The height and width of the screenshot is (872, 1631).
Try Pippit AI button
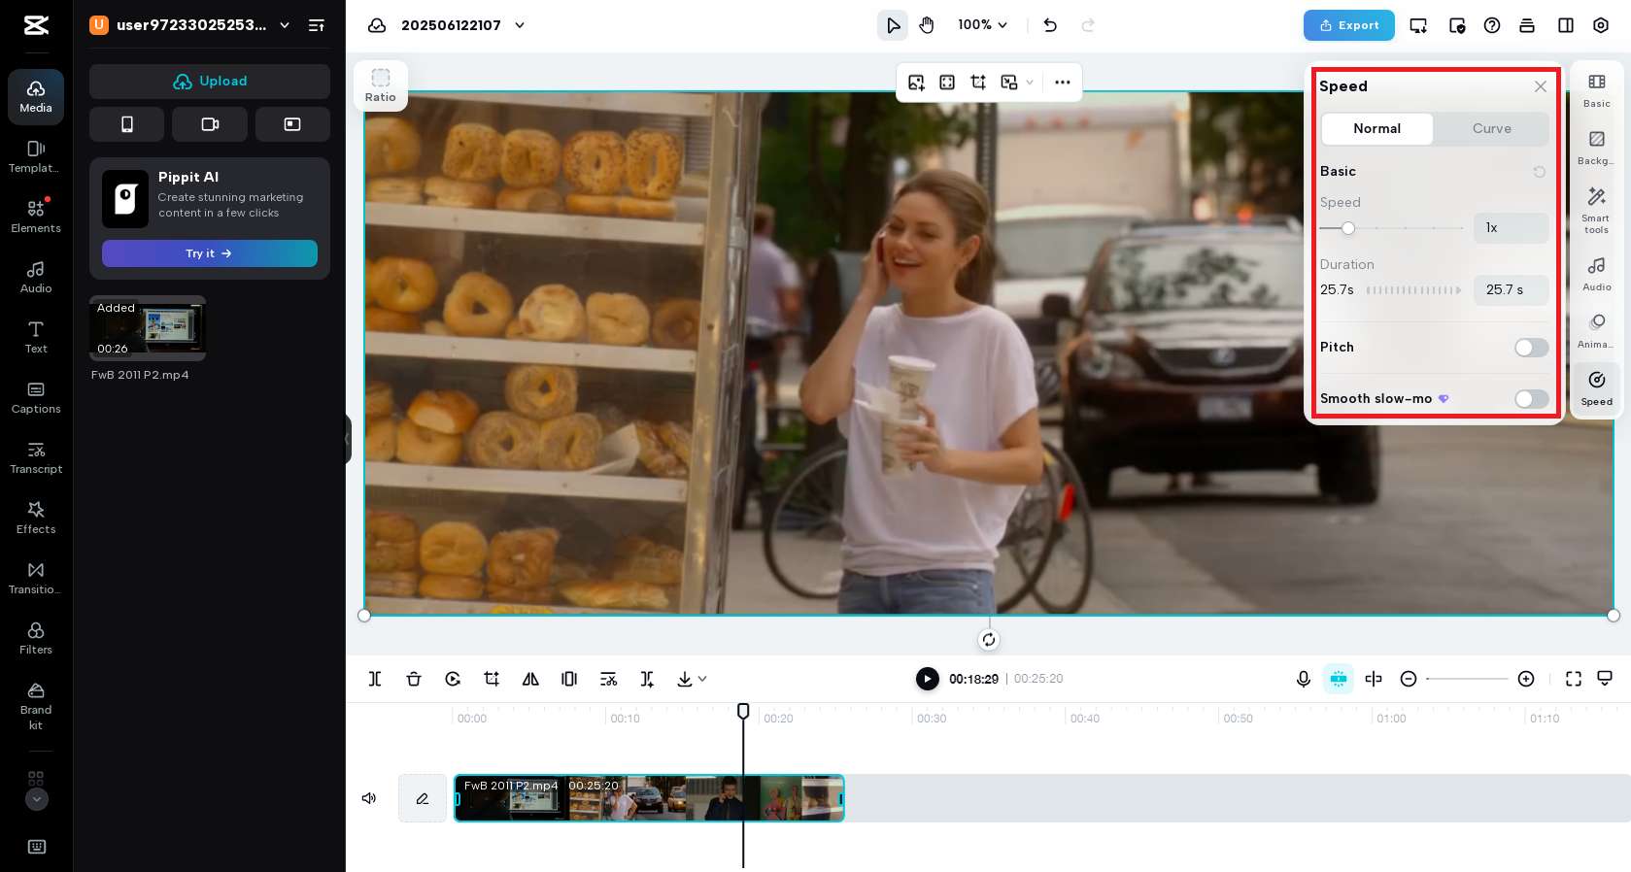[x=210, y=253]
